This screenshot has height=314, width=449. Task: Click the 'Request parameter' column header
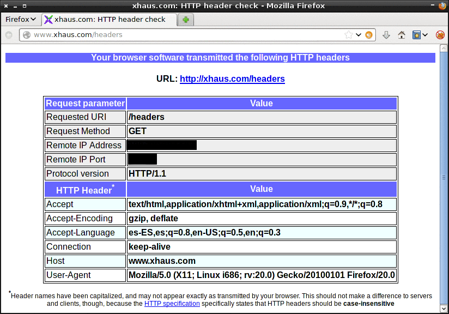pyautogui.click(x=86, y=103)
